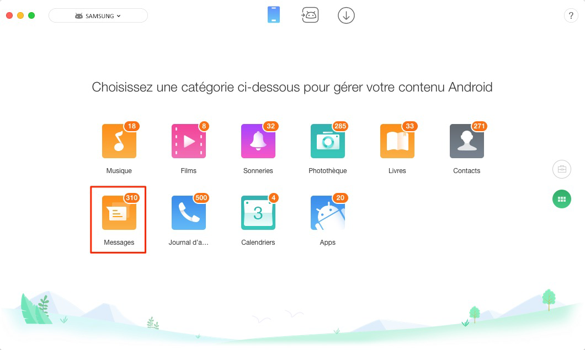This screenshot has width=585, height=350.
Task: Select the Sonneries bell icon
Action: coord(258,142)
